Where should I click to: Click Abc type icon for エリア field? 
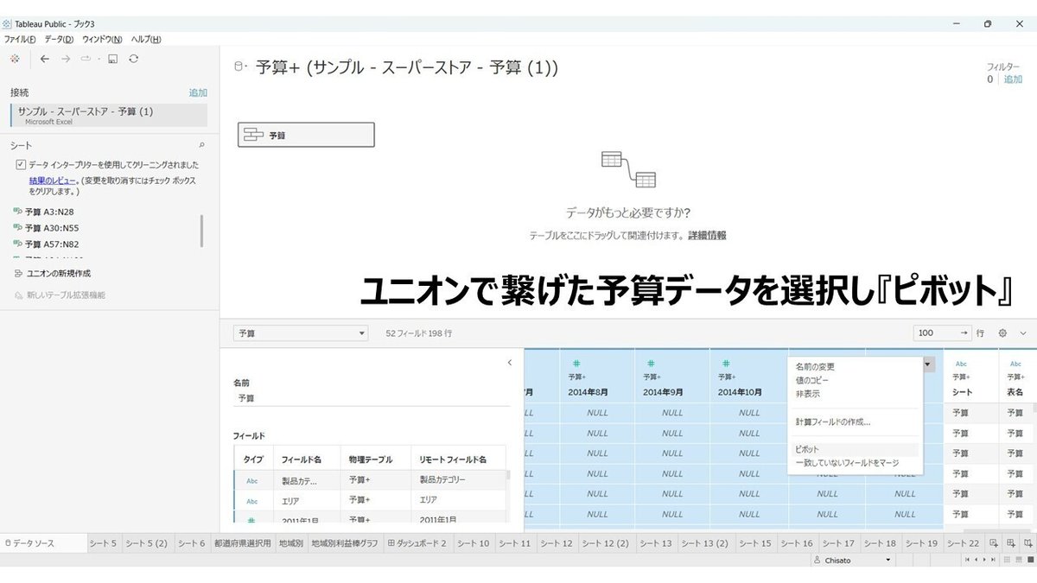pyautogui.click(x=252, y=501)
